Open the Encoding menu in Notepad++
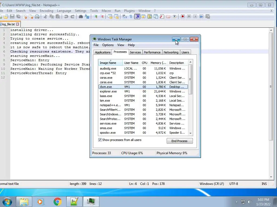This screenshot has height=207, width=277. [x=47, y=11]
